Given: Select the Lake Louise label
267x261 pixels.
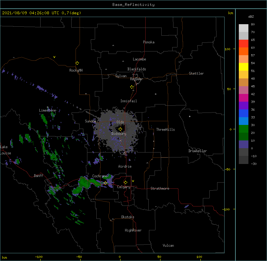Looking at the screenshot, I should (x=6, y=150).
